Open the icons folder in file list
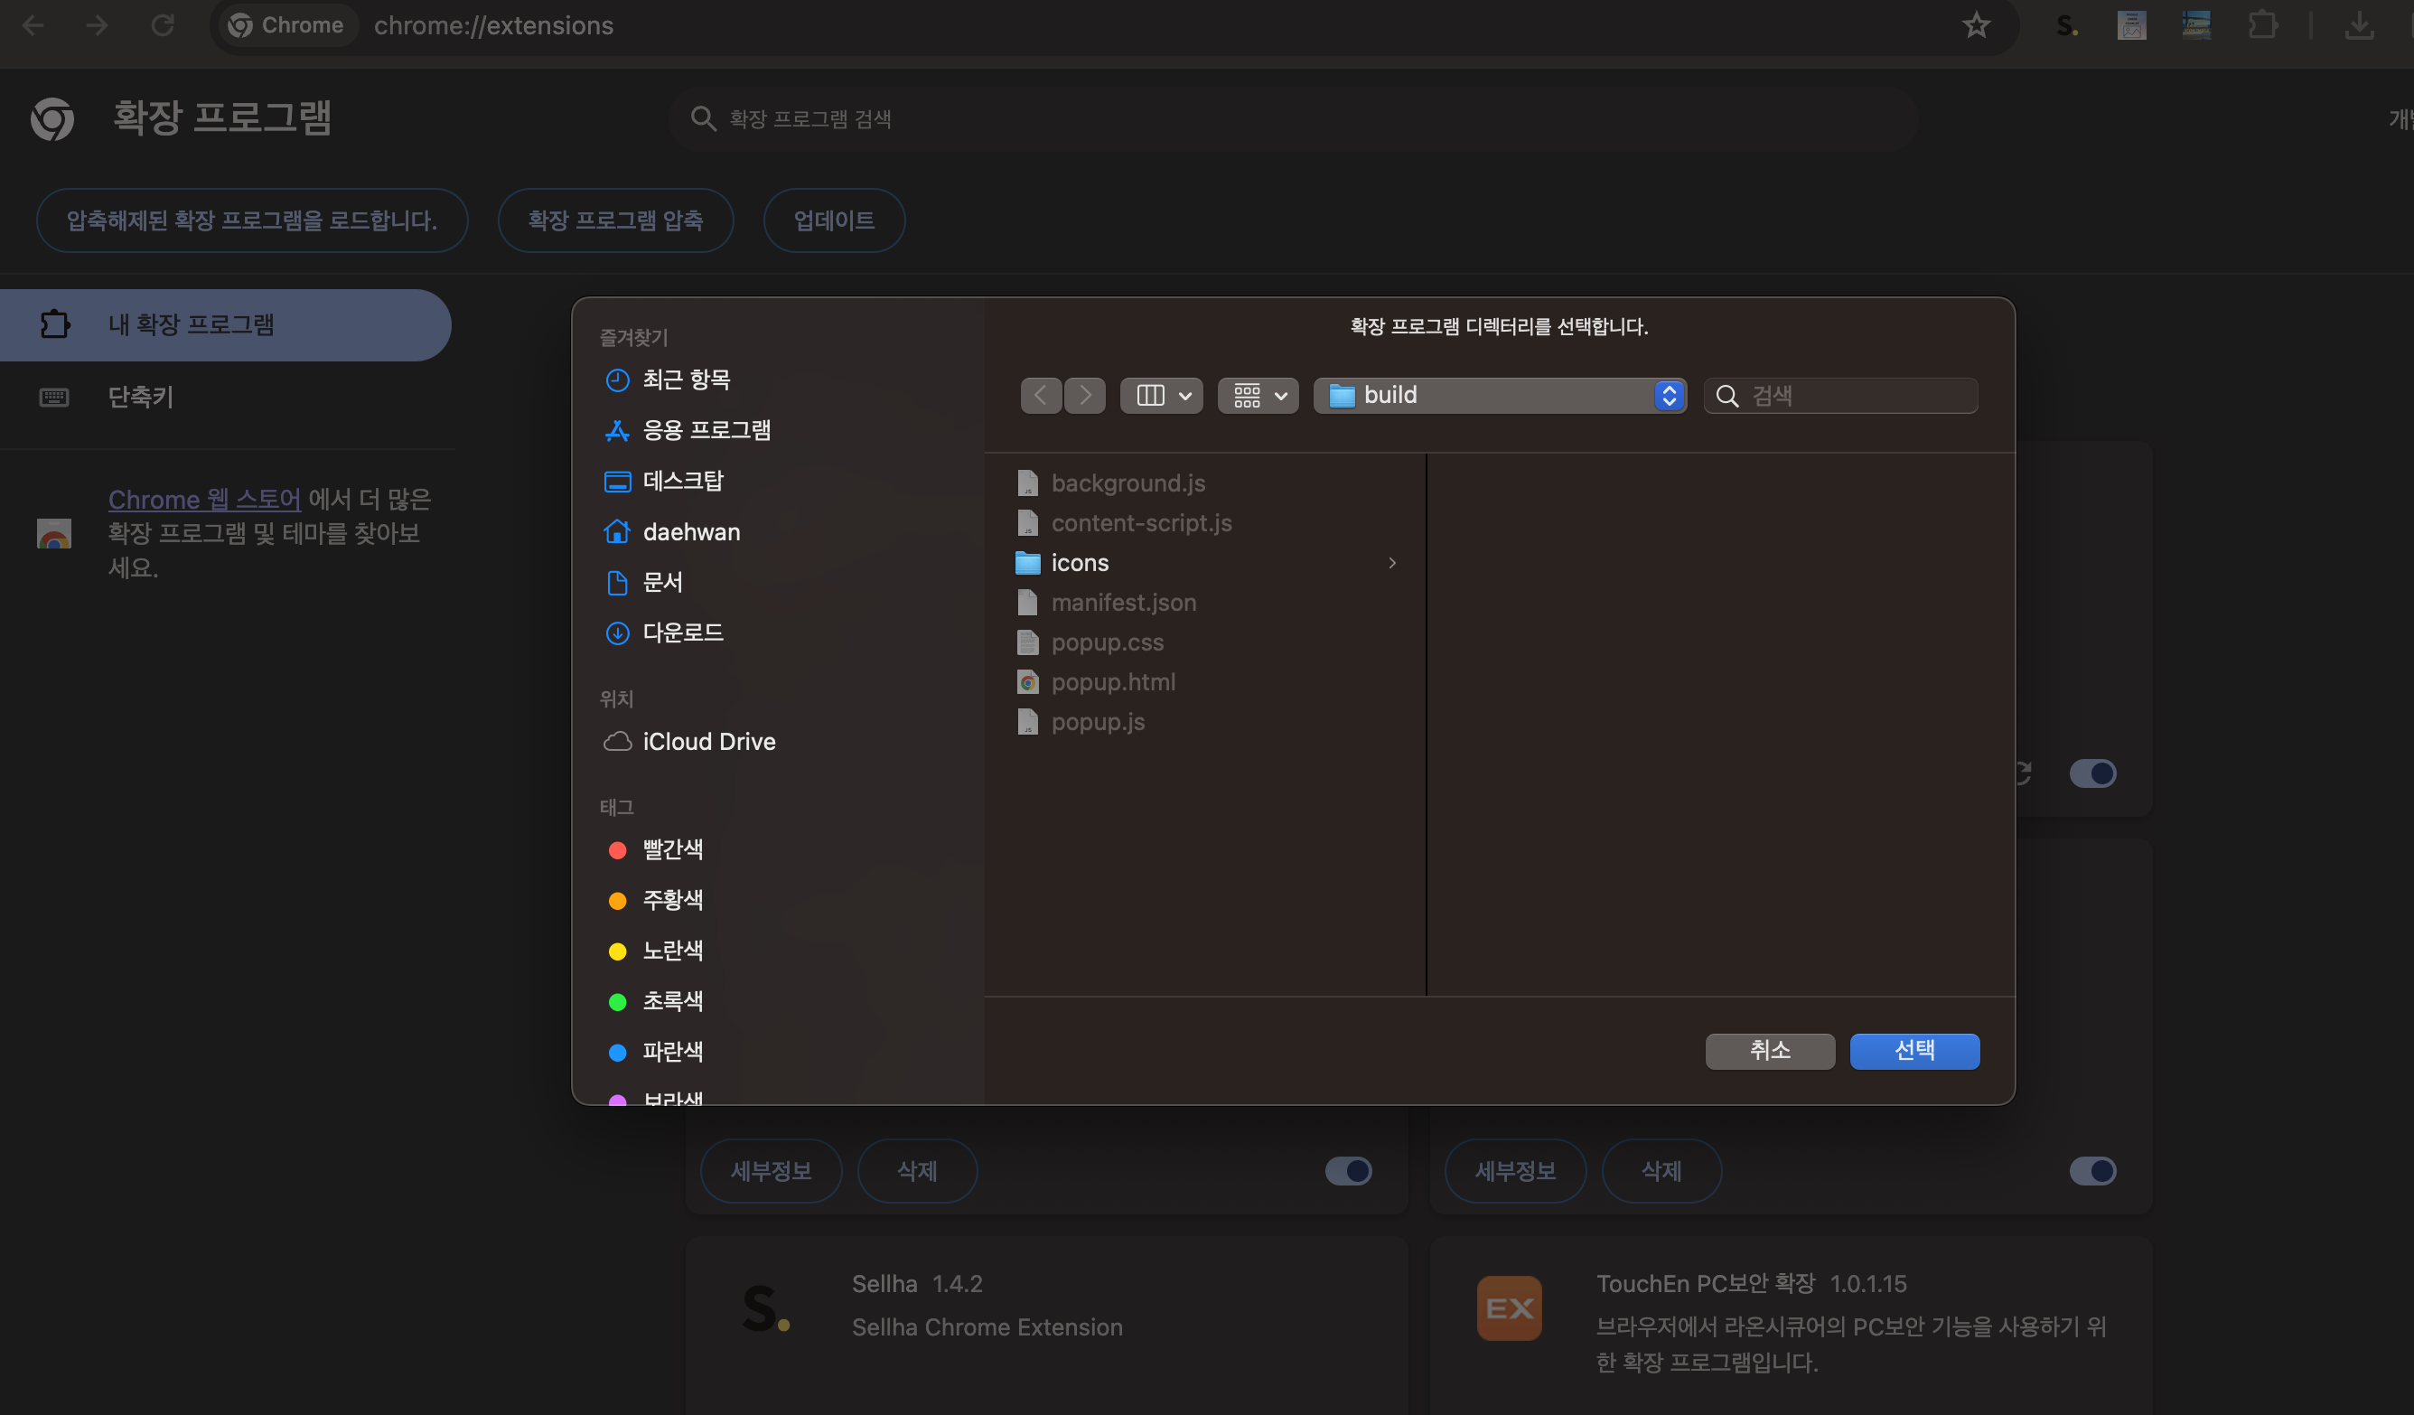Image resolution: width=2414 pixels, height=1415 pixels. (1079, 563)
